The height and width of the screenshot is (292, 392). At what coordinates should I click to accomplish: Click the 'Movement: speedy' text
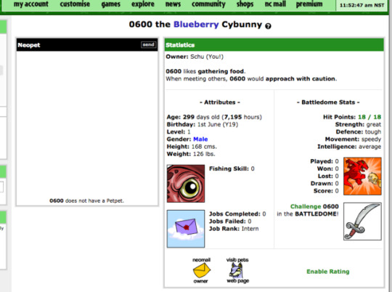(353, 139)
